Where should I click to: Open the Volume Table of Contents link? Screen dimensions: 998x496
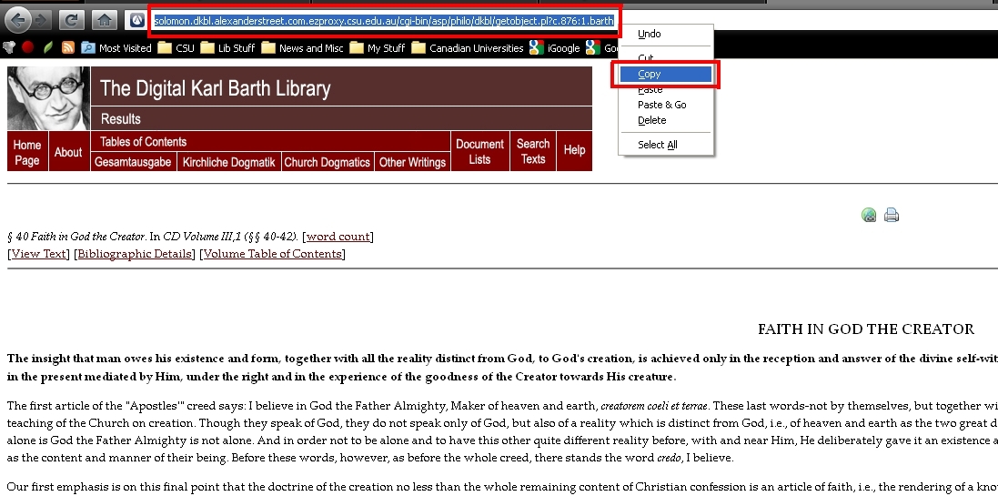(x=272, y=254)
